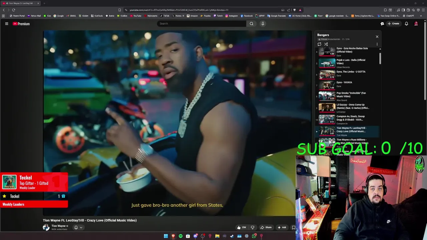Open Brave Wallet toolbar icon
Screen dimensions: 427x240
pyautogui.click(x=408, y=10)
